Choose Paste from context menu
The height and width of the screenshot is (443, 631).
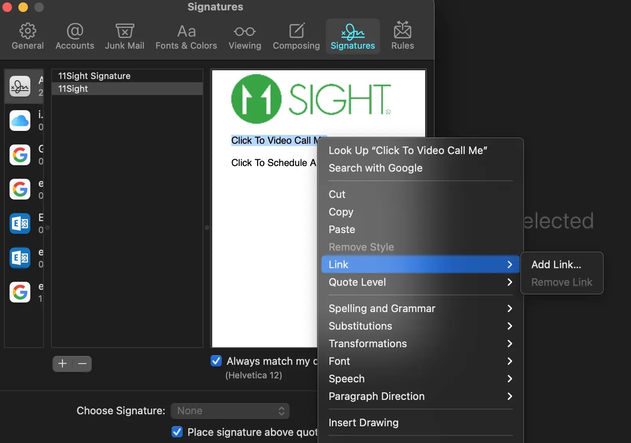420,229
